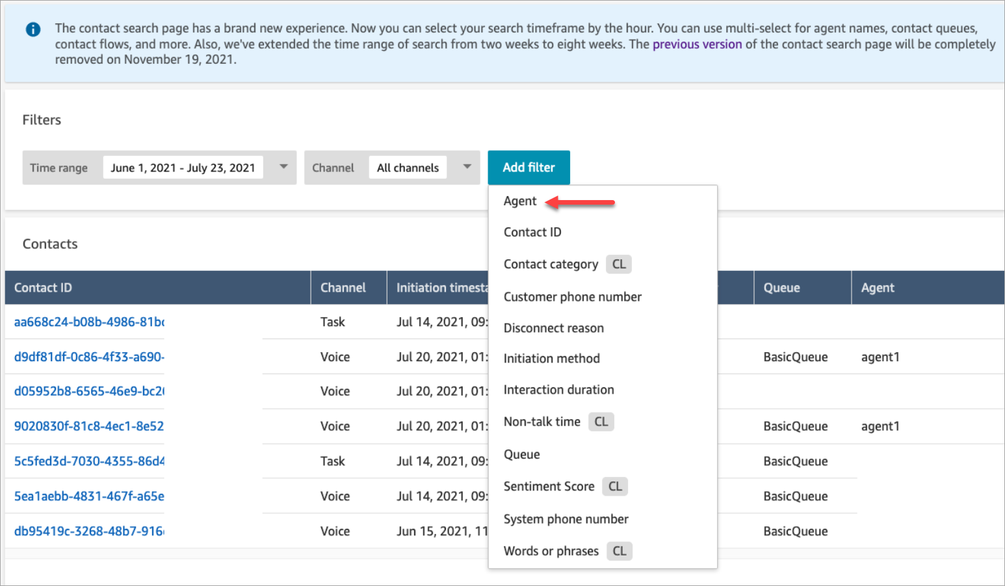The height and width of the screenshot is (586, 1005).
Task: Expand the Time range selector arrow
Action: (x=283, y=167)
